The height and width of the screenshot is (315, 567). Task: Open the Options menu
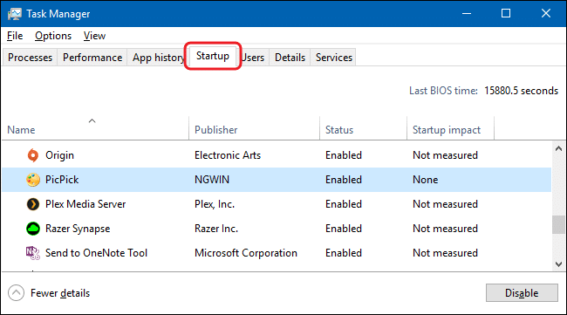[x=53, y=36]
